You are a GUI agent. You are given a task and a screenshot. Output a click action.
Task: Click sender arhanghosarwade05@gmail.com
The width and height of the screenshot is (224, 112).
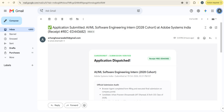point(64,38)
